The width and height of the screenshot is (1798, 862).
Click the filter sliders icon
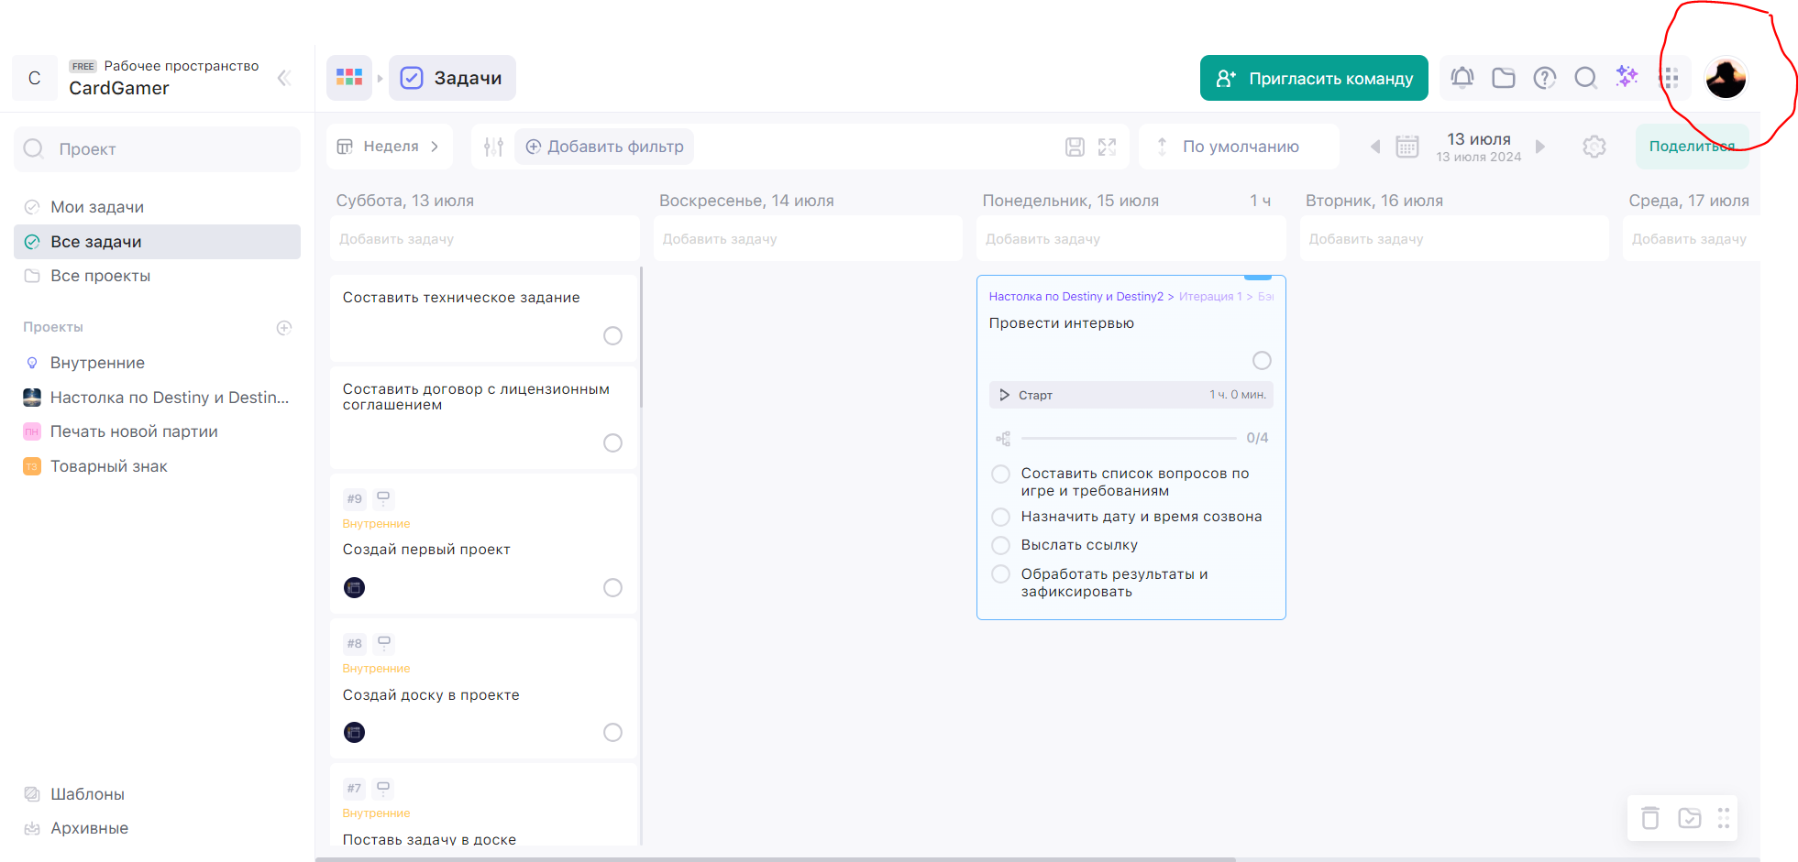click(x=493, y=147)
